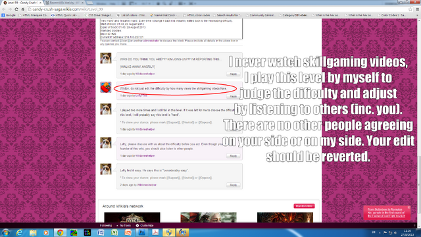Open Lefty7788 user profile link

tap(141, 95)
